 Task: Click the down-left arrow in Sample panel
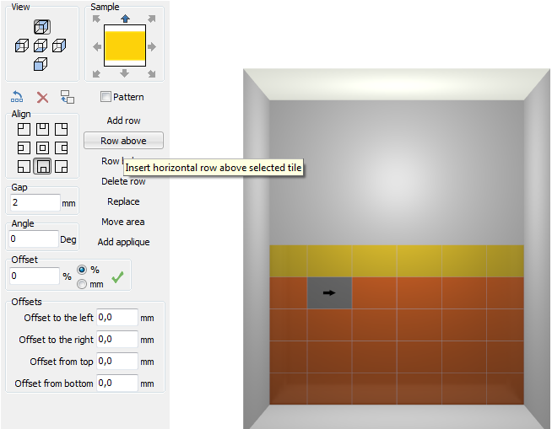click(96, 73)
